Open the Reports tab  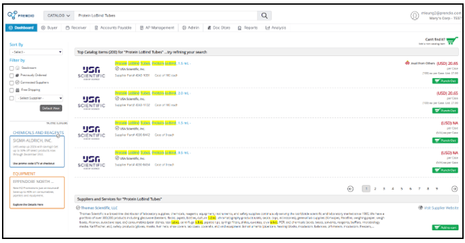(247, 28)
